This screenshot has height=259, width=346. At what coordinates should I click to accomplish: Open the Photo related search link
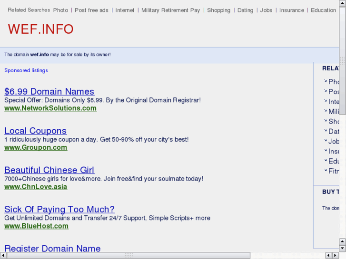pos(61,10)
